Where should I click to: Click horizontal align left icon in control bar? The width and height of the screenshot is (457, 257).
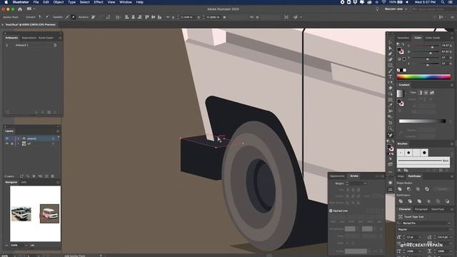tap(127, 17)
